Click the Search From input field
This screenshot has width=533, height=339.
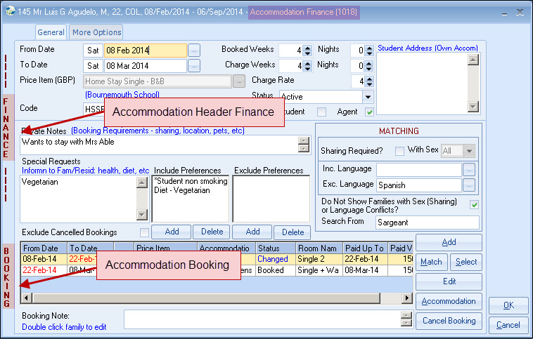(x=427, y=222)
